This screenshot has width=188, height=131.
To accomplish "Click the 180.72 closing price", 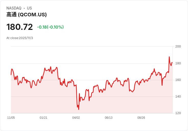I will tap(20, 27).
